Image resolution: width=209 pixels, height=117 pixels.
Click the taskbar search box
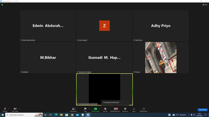pos(24,115)
